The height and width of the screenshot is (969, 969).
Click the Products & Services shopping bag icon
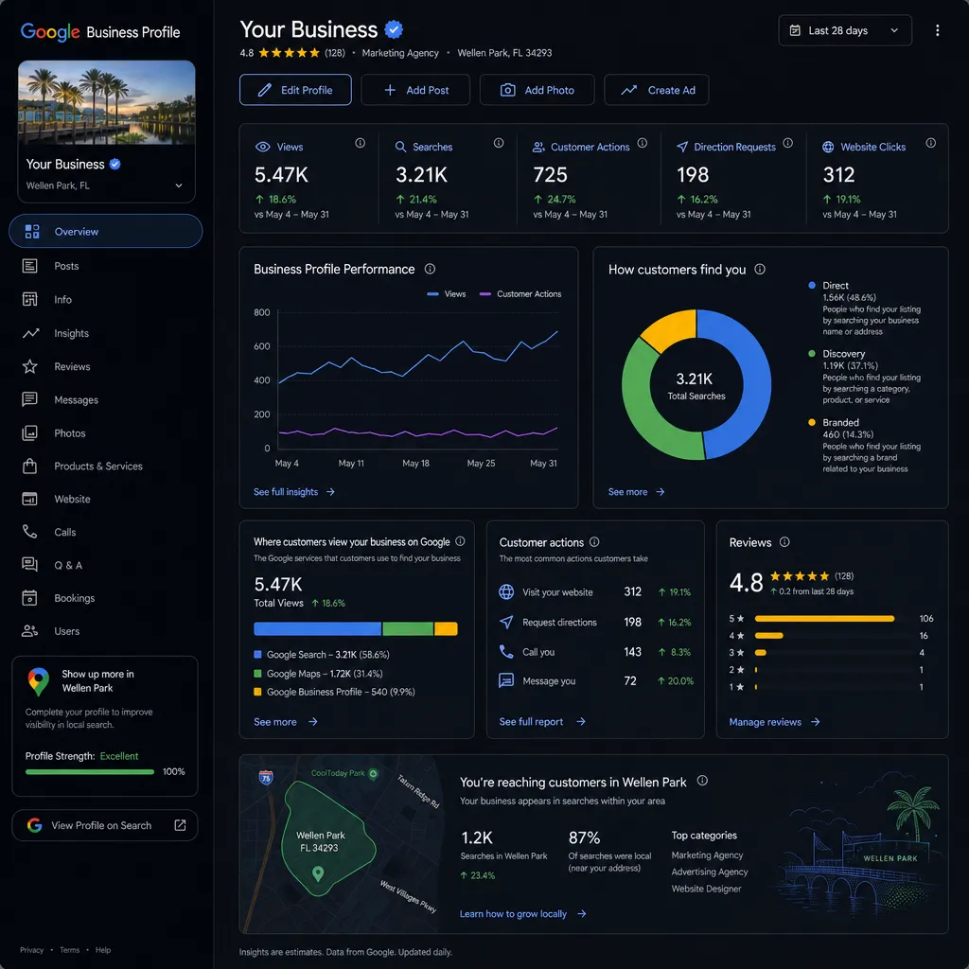click(29, 466)
